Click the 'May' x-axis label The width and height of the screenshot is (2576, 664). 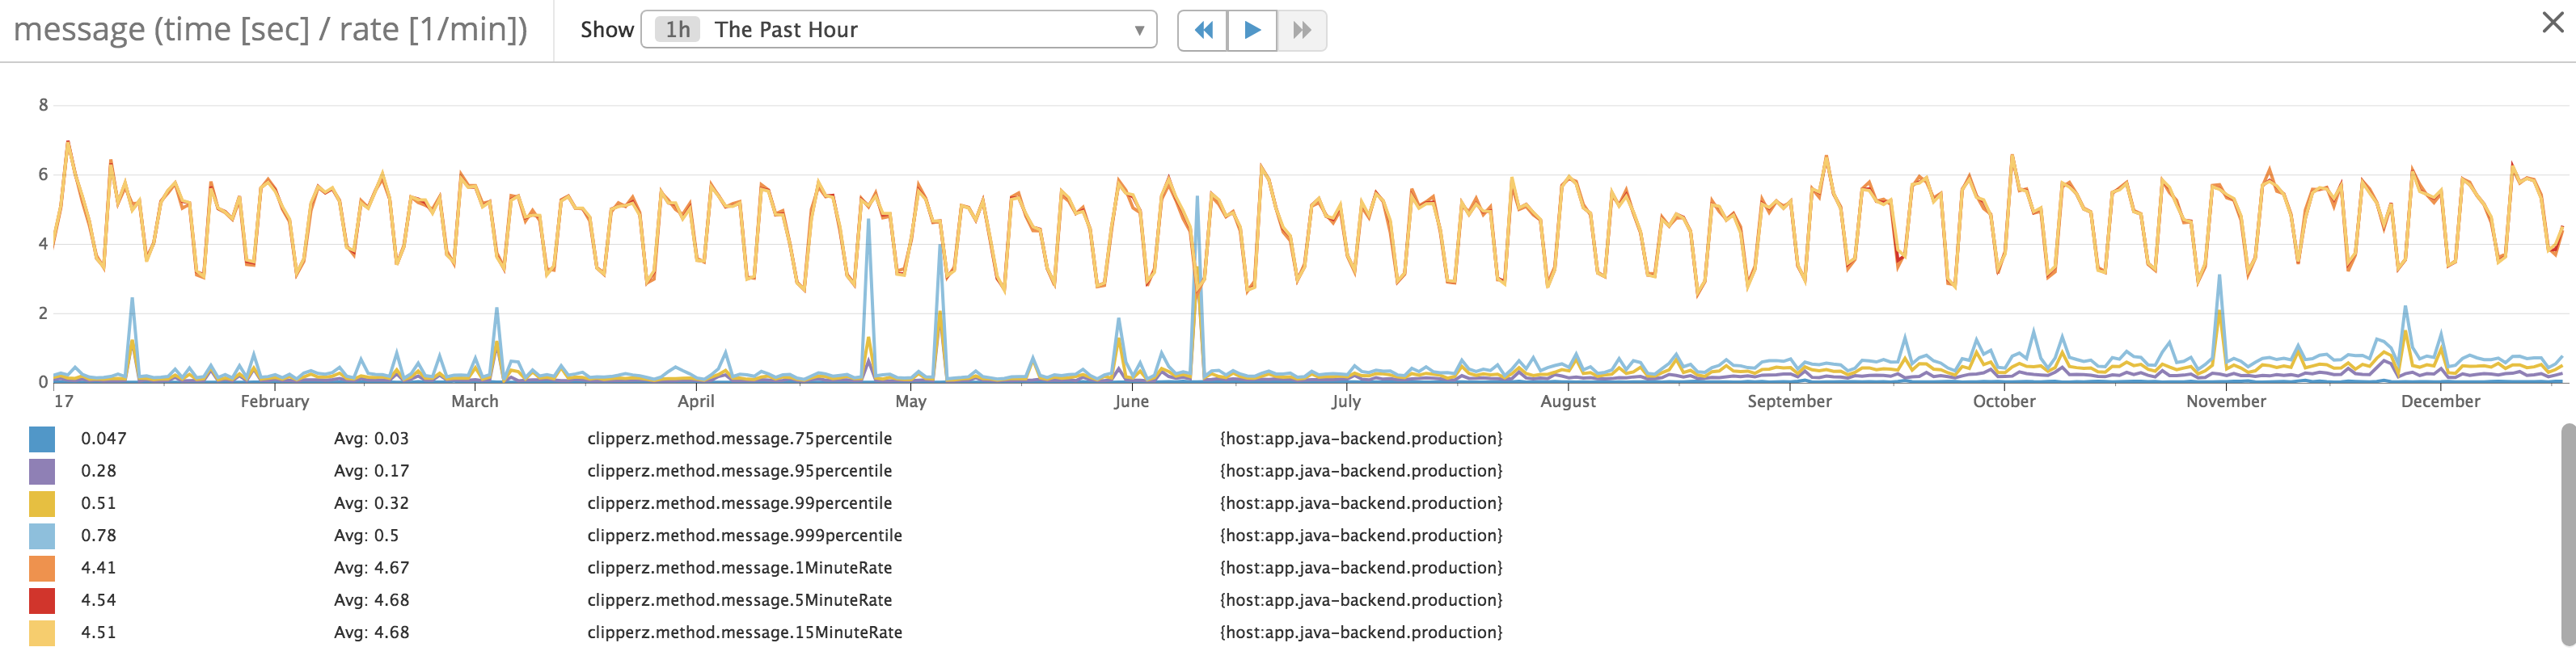click(x=911, y=401)
